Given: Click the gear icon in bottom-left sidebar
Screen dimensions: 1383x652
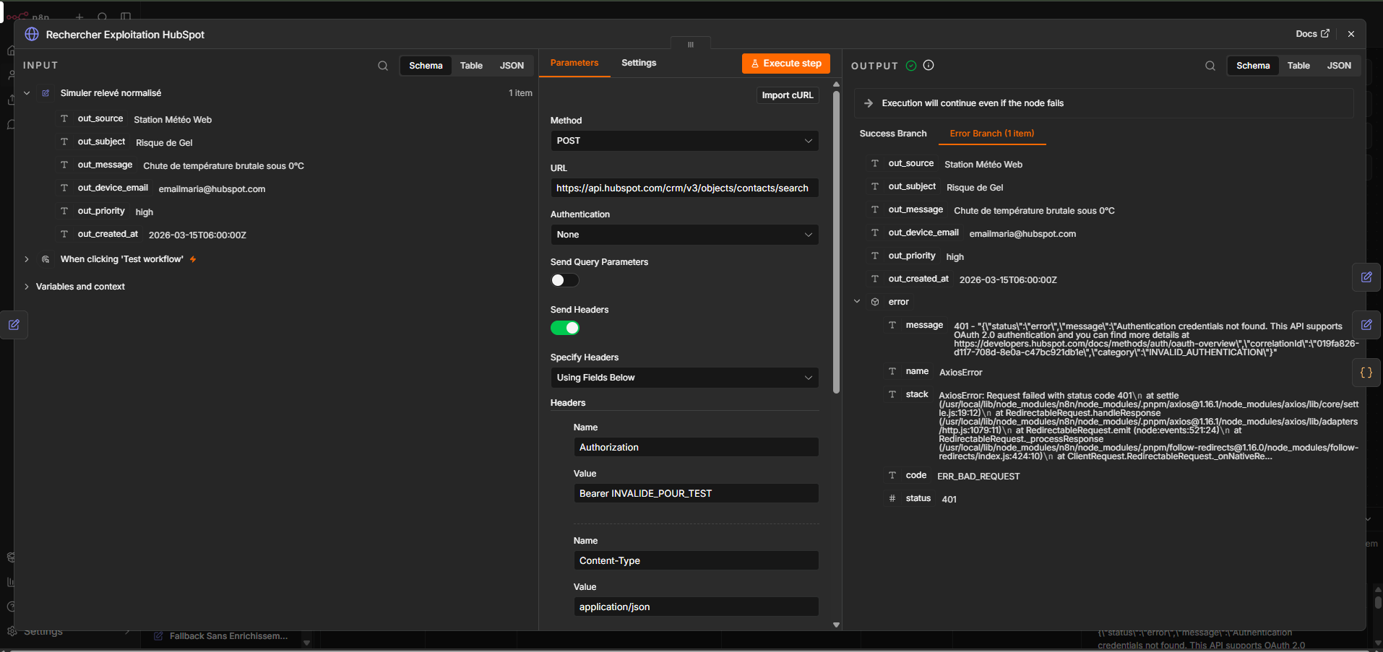Looking at the screenshot, I should 12,631.
